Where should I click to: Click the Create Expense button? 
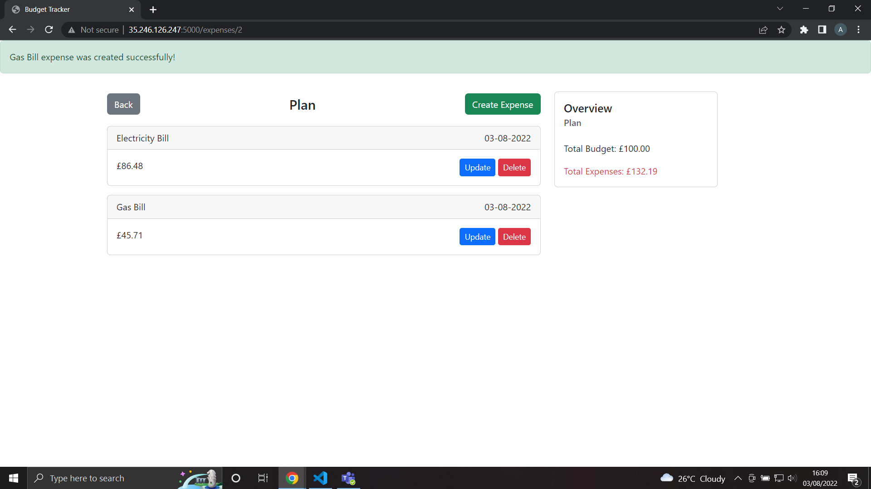(503, 104)
